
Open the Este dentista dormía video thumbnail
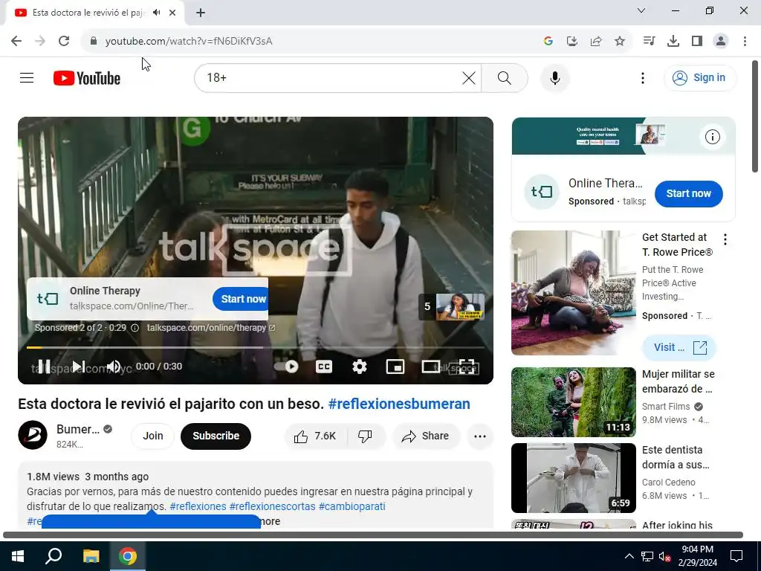[x=573, y=478]
